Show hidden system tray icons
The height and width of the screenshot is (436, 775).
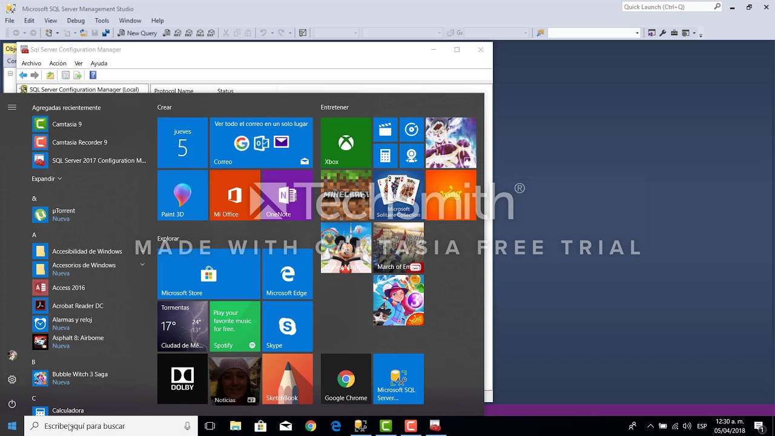click(650, 426)
